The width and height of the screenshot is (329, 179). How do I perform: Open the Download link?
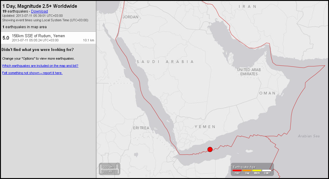(40, 11)
